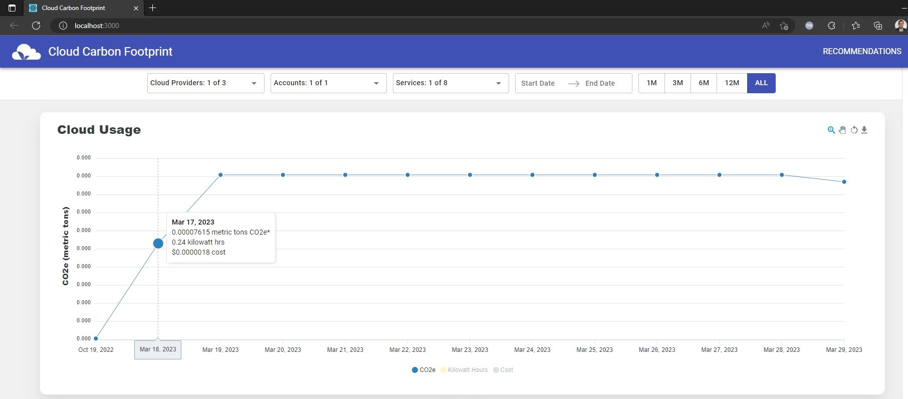Click the Services dropdown arrow
908x399 pixels.
coord(499,83)
